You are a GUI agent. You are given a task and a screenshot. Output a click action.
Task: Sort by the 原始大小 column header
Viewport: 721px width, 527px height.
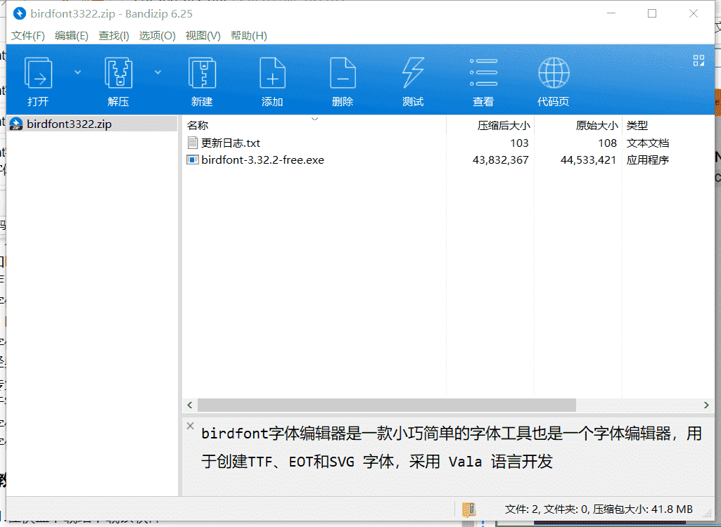click(x=578, y=125)
